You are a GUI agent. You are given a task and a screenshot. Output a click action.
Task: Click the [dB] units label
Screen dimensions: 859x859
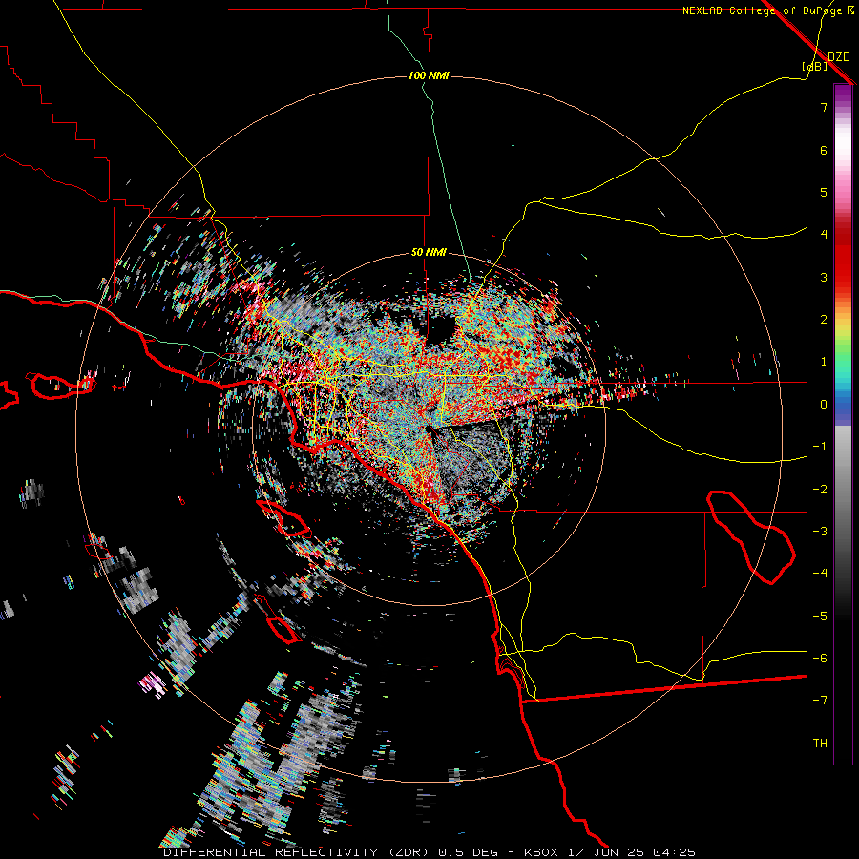pyautogui.click(x=815, y=66)
